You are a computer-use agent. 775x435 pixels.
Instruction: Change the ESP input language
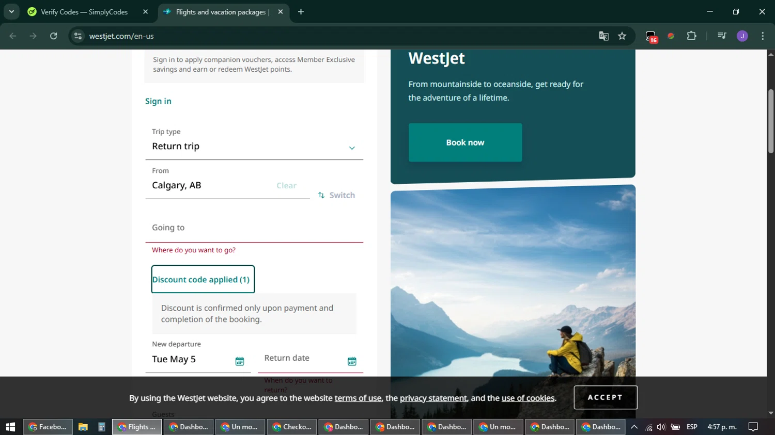pos(692,427)
